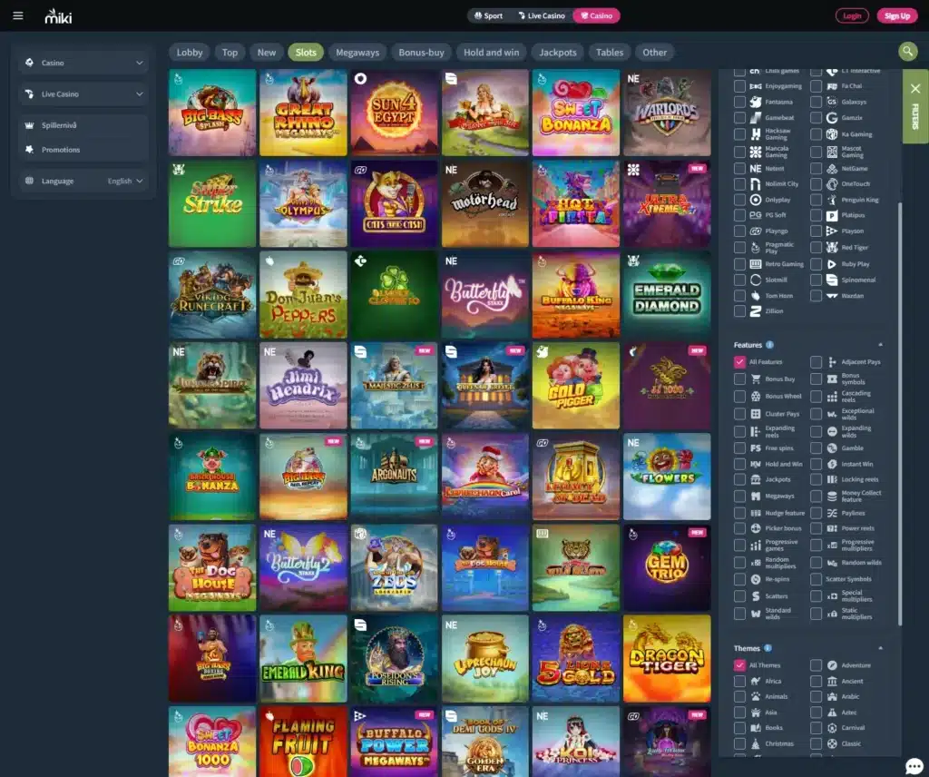This screenshot has width=929, height=777.
Task: Open the hamburger menu icon
Action: (18, 15)
